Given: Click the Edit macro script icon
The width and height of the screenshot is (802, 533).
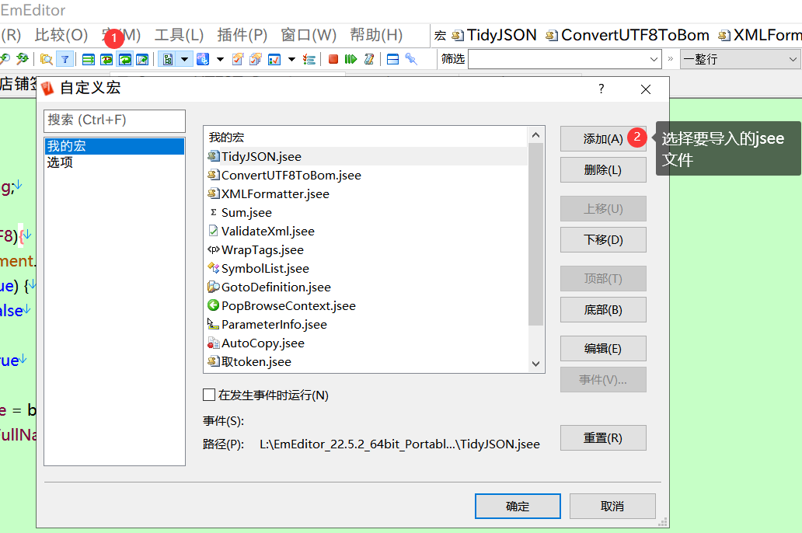Looking at the screenshot, I should coord(369,59).
